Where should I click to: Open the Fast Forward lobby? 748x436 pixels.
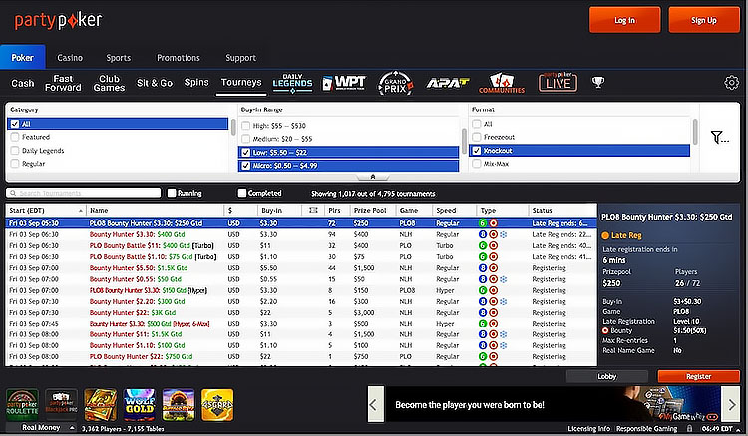[x=63, y=83]
